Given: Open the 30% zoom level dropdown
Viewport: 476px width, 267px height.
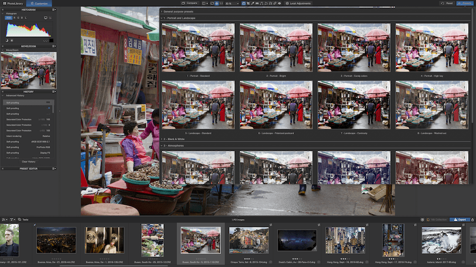Looking at the screenshot, I should click(232, 3).
